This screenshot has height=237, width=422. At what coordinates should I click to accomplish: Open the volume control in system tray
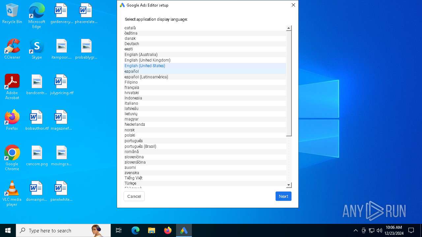[x=379, y=230]
